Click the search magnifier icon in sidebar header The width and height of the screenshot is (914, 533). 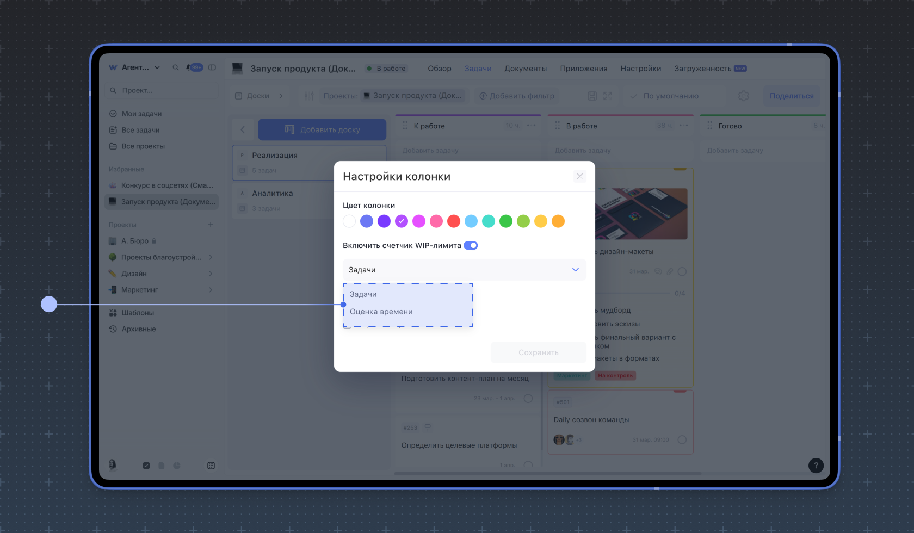[176, 68]
